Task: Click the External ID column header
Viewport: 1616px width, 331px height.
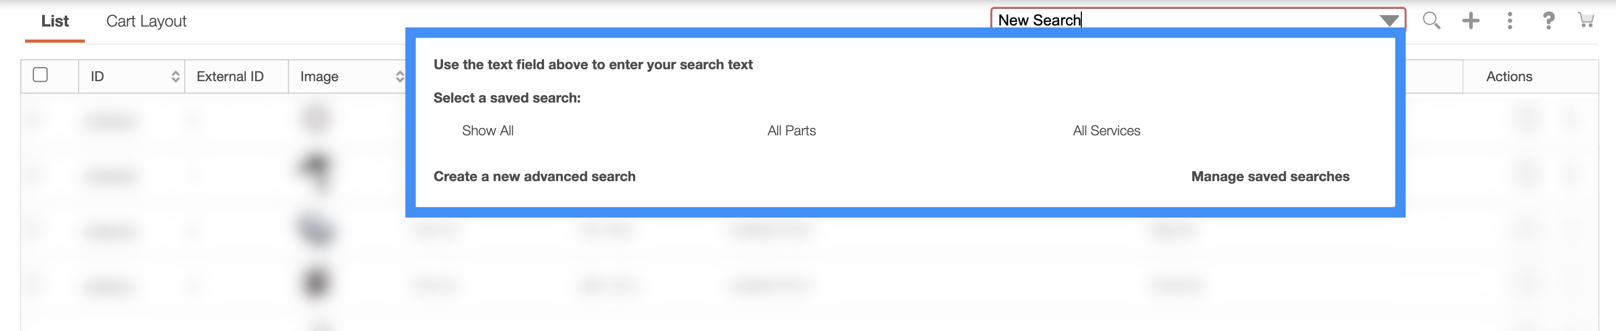Action: point(230,77)
